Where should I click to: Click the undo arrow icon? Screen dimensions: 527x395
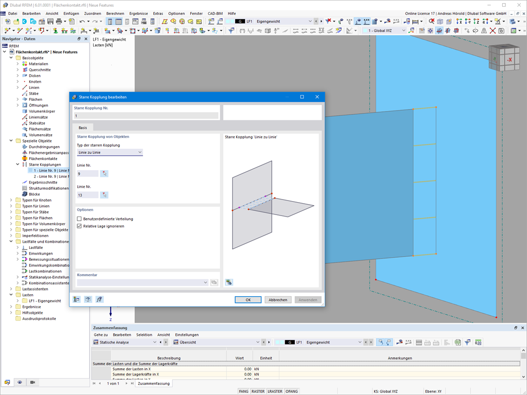(82, 22)
